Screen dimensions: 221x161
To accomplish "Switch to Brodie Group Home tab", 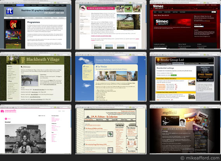I will [158, 63].
